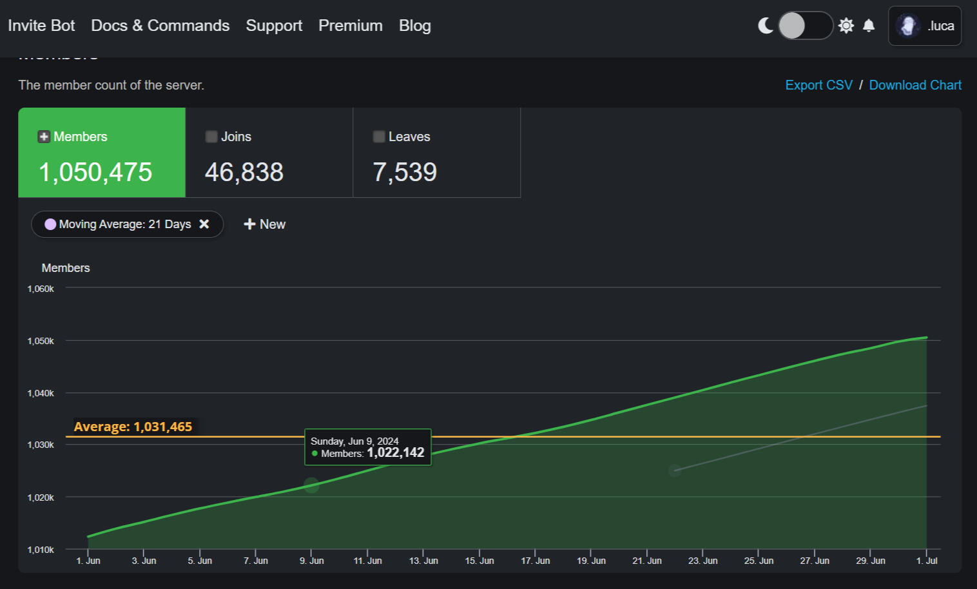Click the Average: 1,031,465 label
Viewport: 977px width, 589px height.
(133, 427)
